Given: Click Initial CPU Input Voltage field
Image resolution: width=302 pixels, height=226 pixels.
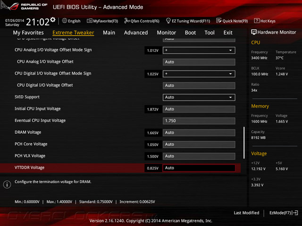Looking at the screenshot, I should [x=199, y=109].
